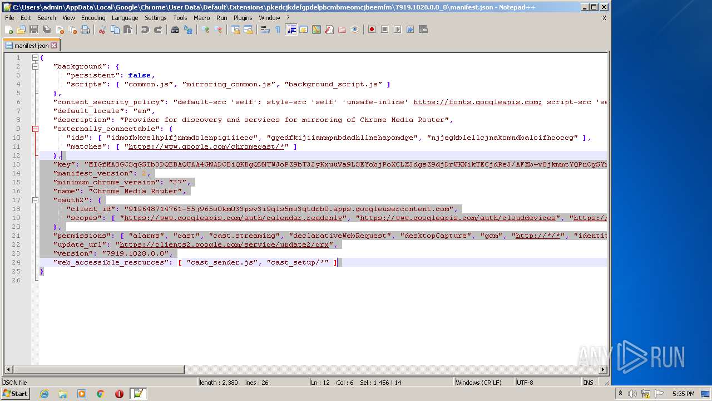Image resolution: width=712 pixels, height=401 pixels.
Task: Click the horizontal scrollbar left arrow
Action: pos(8,369)
